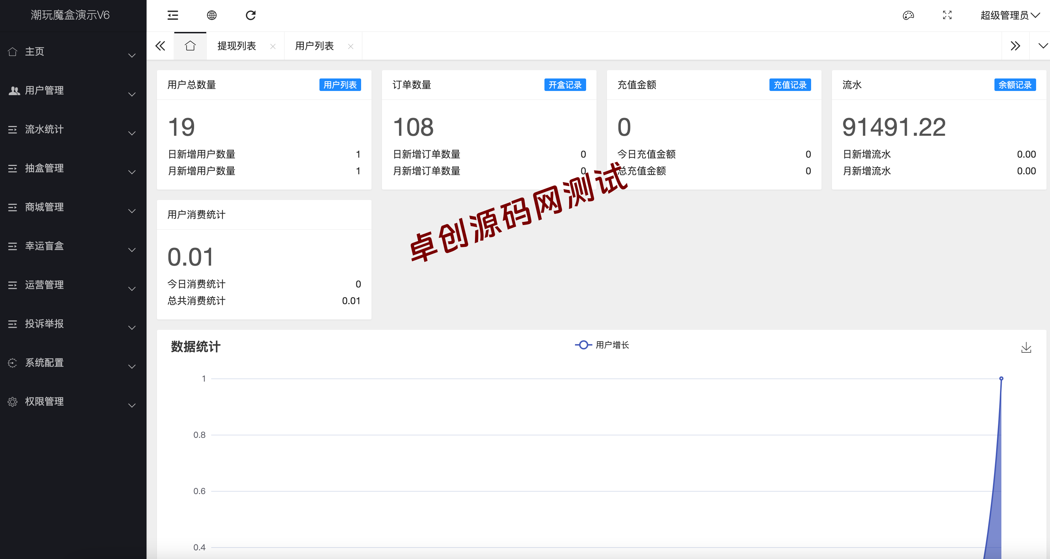Screen dimensions: 1050x559
Task: Open the tab options dropdown chevron
Action: coord(1043,46)
